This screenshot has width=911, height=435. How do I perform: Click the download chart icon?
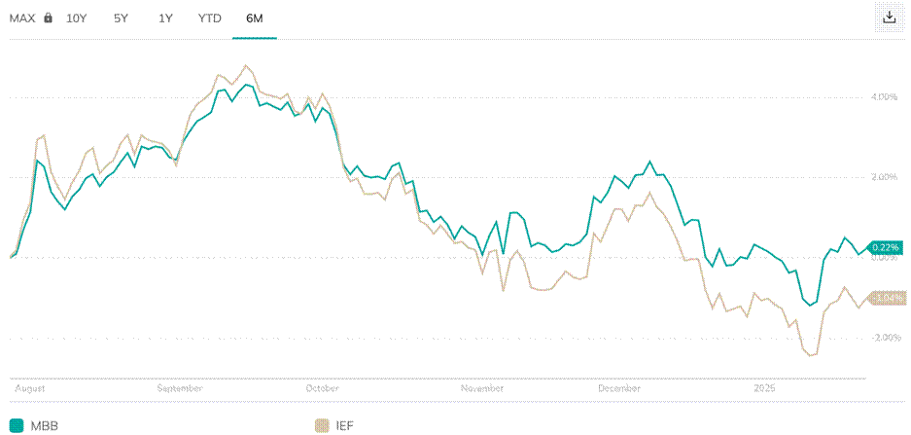point(889,18)
